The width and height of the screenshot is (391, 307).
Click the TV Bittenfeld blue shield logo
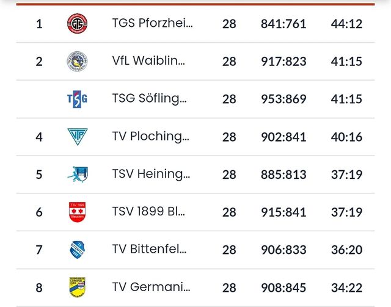[77, 250]
